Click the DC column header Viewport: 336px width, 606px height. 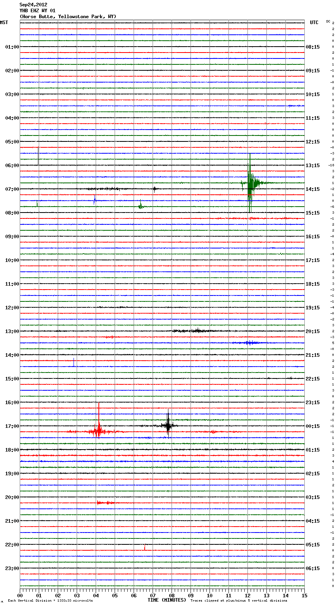coord(328,21)
